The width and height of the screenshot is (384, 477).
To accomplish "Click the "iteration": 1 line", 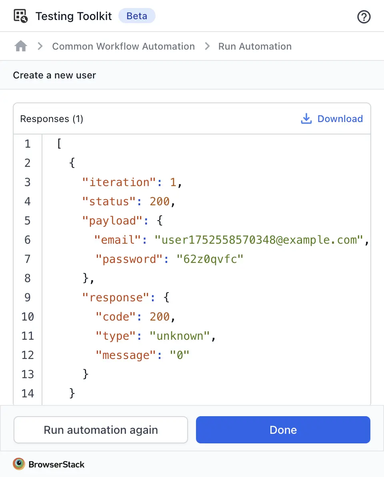I will 132,182.
